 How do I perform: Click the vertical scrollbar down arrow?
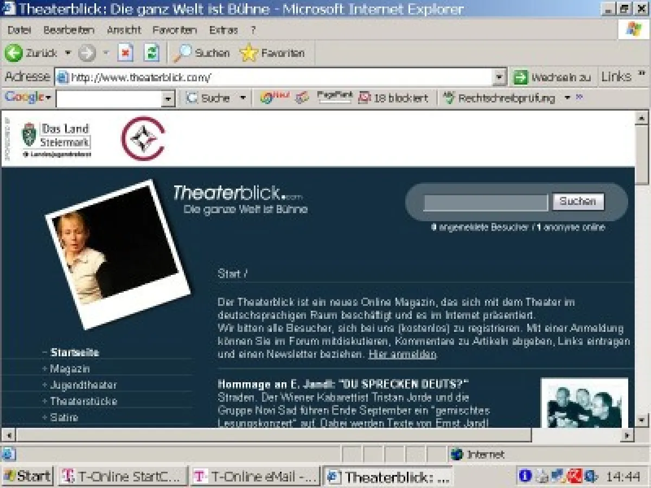click(x=641, y=420)
